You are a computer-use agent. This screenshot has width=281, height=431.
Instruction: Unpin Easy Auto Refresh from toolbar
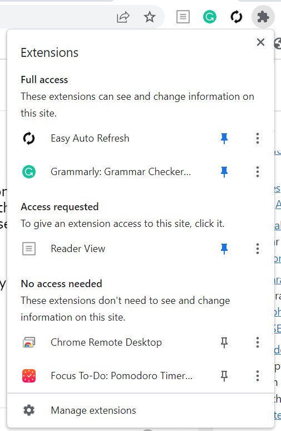point(224,138)
